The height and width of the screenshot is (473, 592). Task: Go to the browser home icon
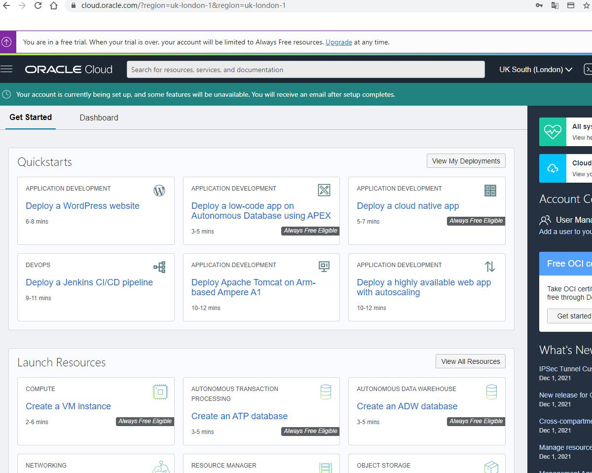coord(54,5)
